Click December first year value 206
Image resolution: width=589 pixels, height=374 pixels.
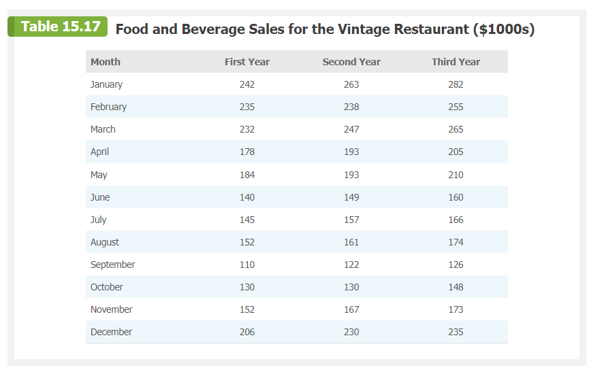click(x=247, y=332)
